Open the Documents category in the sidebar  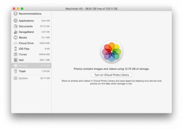click(x=26, y=26)
